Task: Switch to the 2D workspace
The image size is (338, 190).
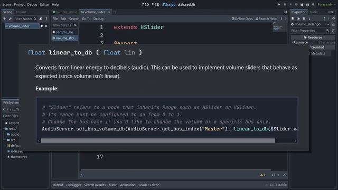Action: pyautogui.click(x=145, y=5)
